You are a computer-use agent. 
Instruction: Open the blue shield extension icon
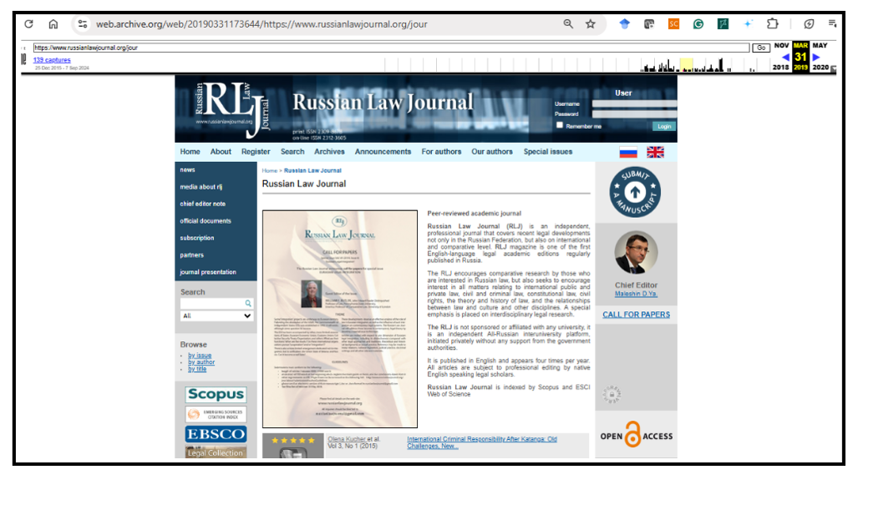tap(624, 24)
